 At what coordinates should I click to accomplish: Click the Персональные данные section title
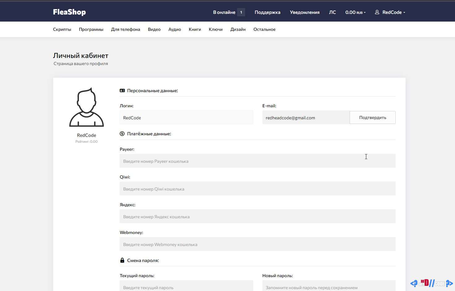pyautogui.click(x=152, y=91)
